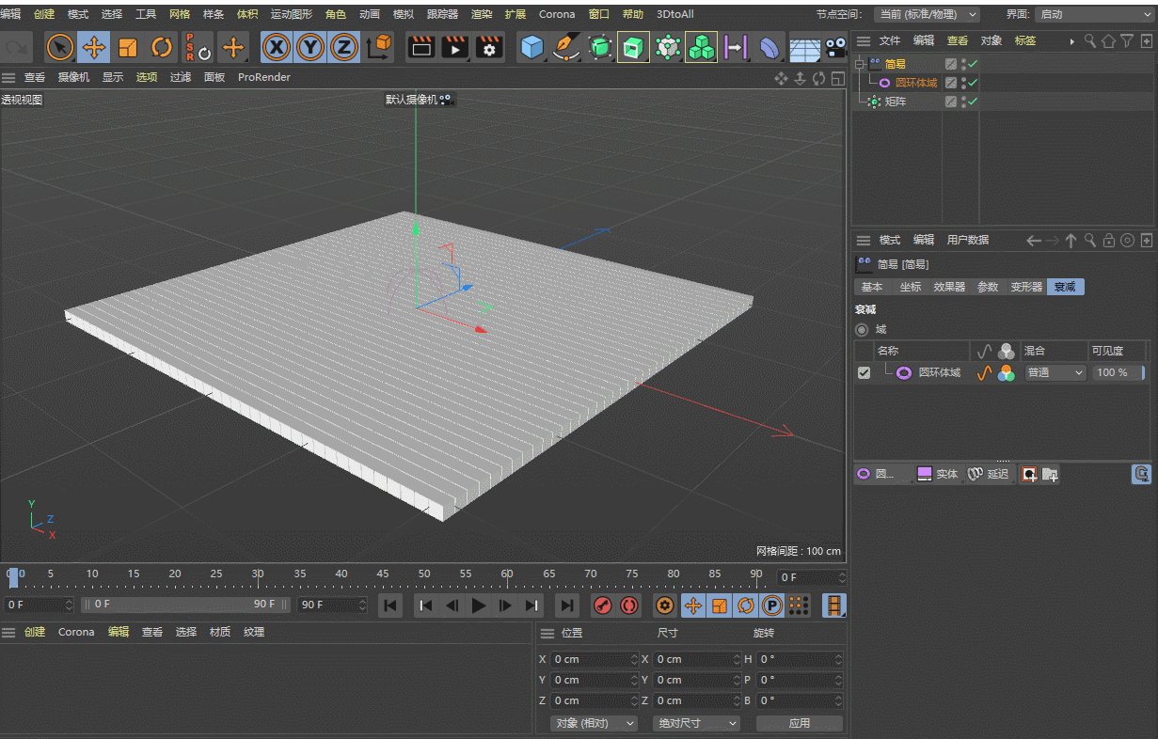Toggle X axis lock
Screen dimensions: 1158x739
pos(276,47)
